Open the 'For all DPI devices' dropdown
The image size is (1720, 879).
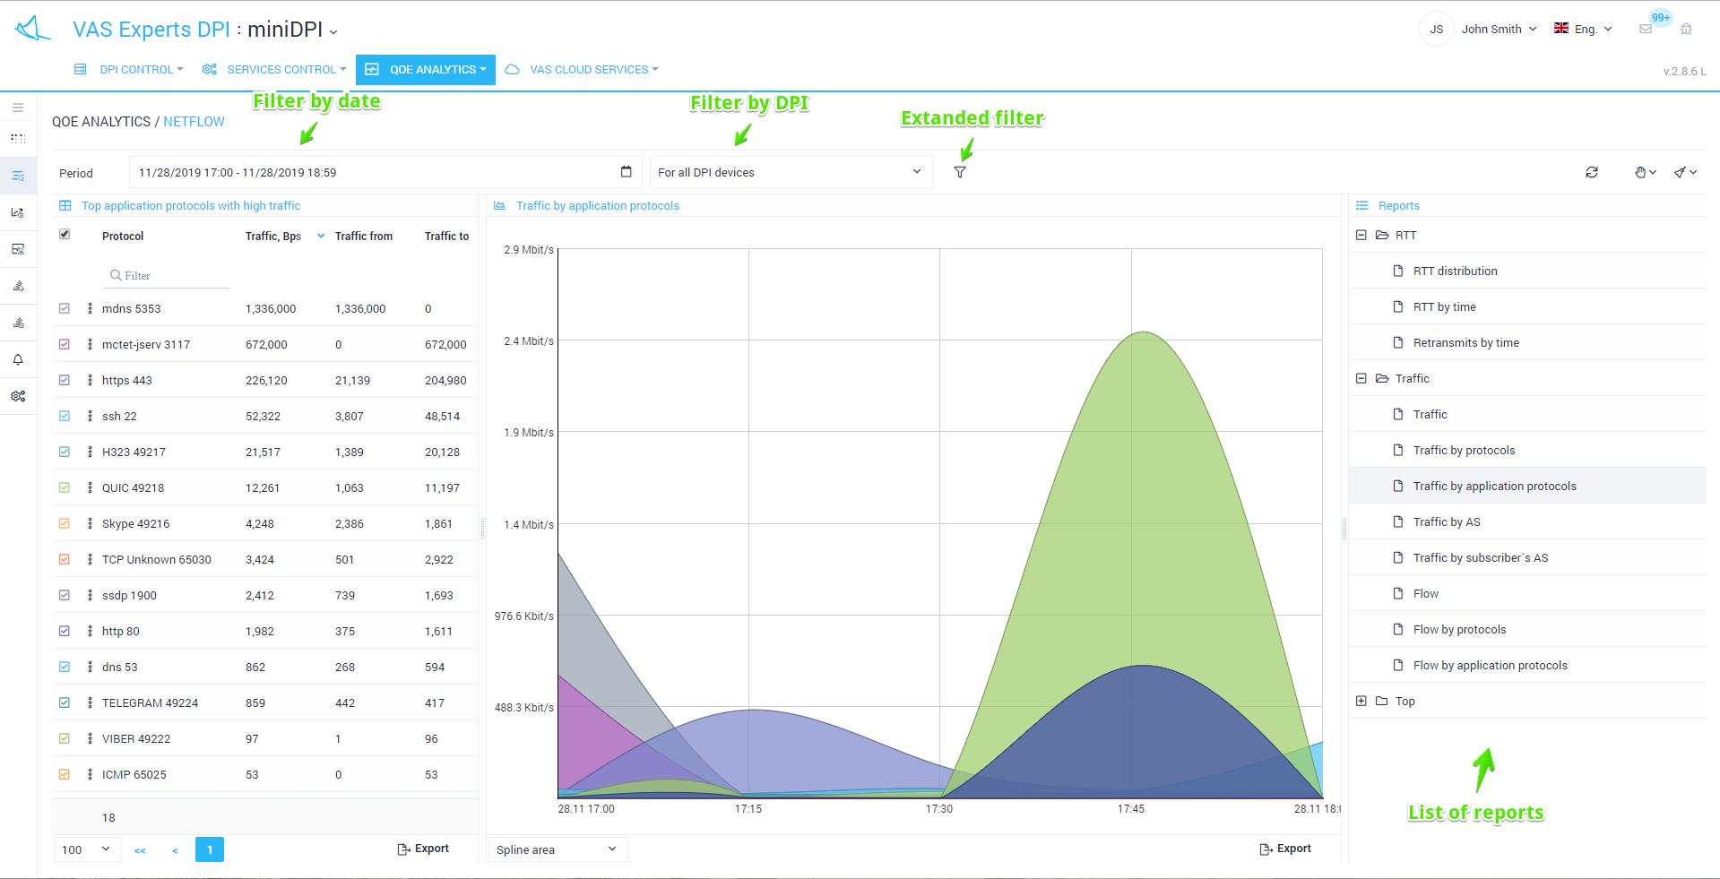(790, 172)
